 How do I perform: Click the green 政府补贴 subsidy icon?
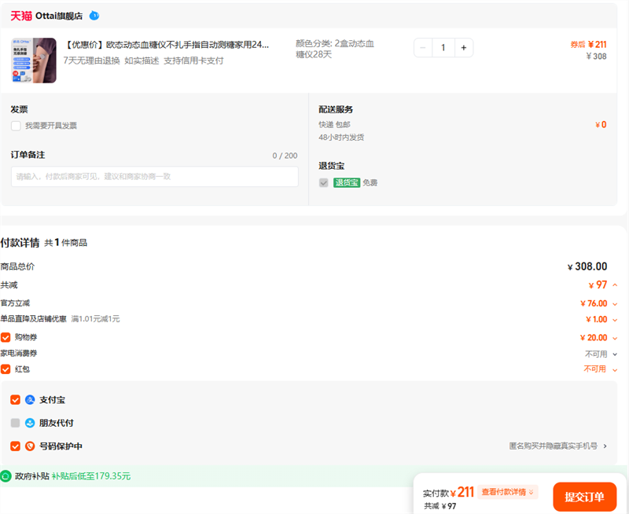(x=6, y=476)
